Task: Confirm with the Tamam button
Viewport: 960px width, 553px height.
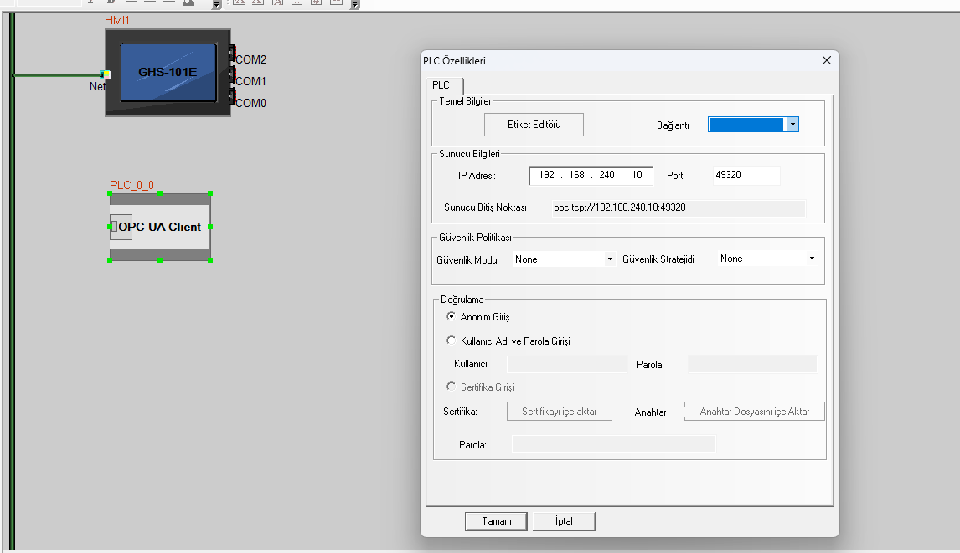Action: pyautogui.click(x=496, y=521)
